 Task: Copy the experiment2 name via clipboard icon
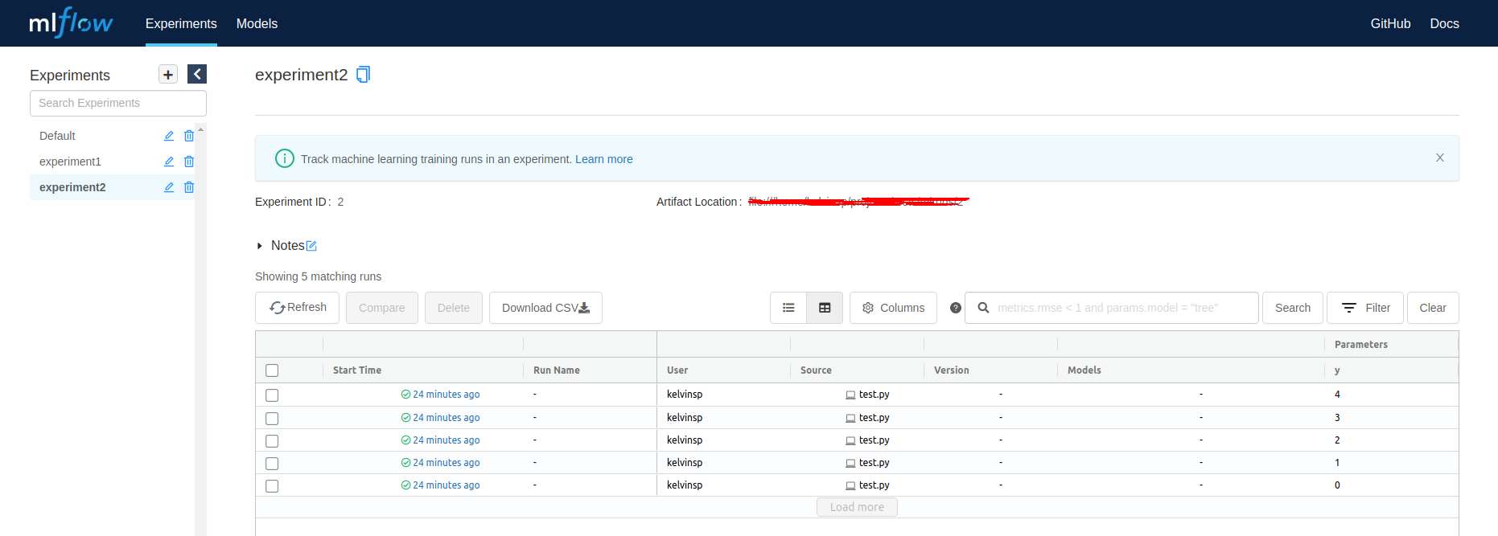[363, 75]
